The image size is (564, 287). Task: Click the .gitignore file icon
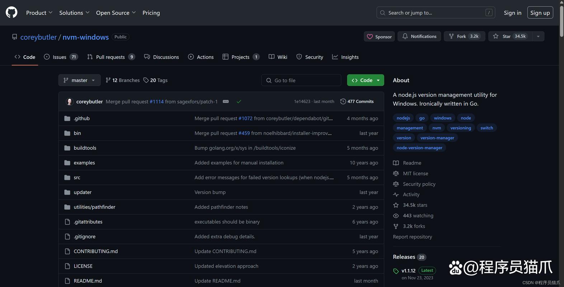(67, 236)
